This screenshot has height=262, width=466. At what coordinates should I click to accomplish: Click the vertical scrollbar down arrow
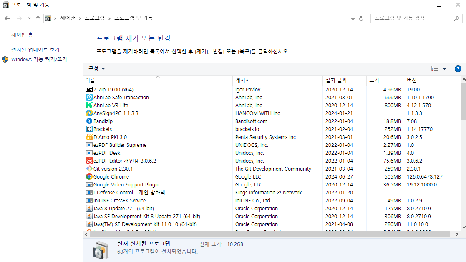(x=463, y=227)
